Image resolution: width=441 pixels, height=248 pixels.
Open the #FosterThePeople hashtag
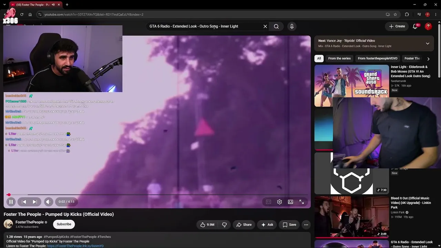(83, 237)
